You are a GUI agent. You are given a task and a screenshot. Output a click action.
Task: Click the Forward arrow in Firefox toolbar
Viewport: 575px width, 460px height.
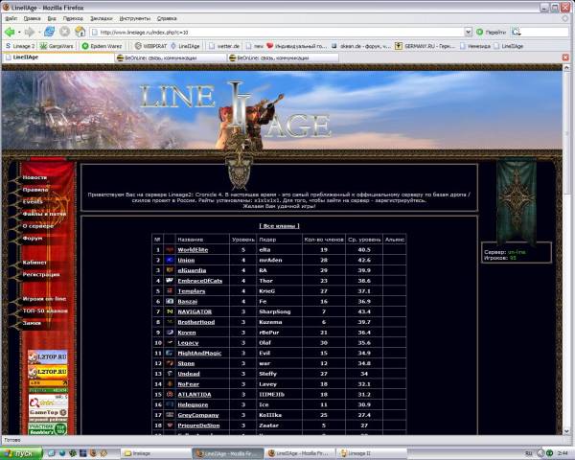point(30,33)
